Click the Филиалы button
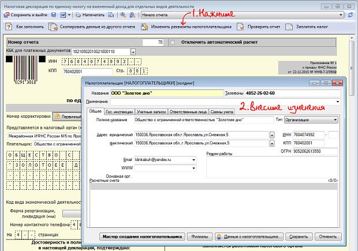Image resolution: width=358 pixels, height=251 pixels. 200,237
